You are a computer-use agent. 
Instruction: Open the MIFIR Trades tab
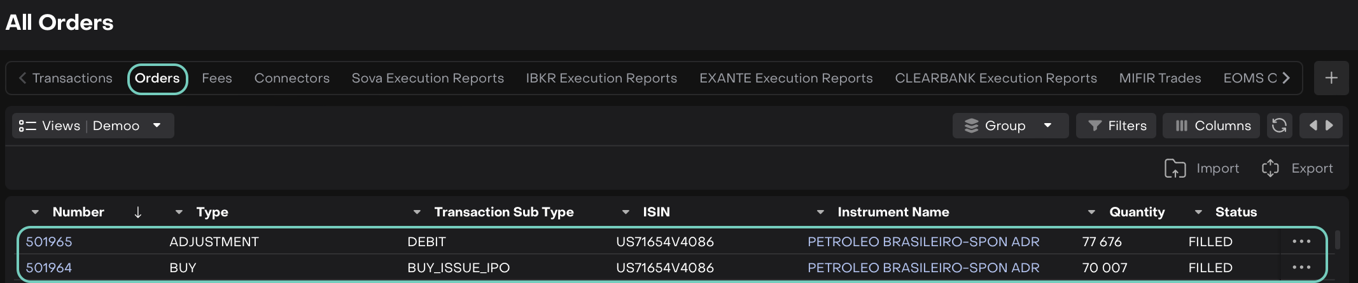click(x=1159, y=78)
